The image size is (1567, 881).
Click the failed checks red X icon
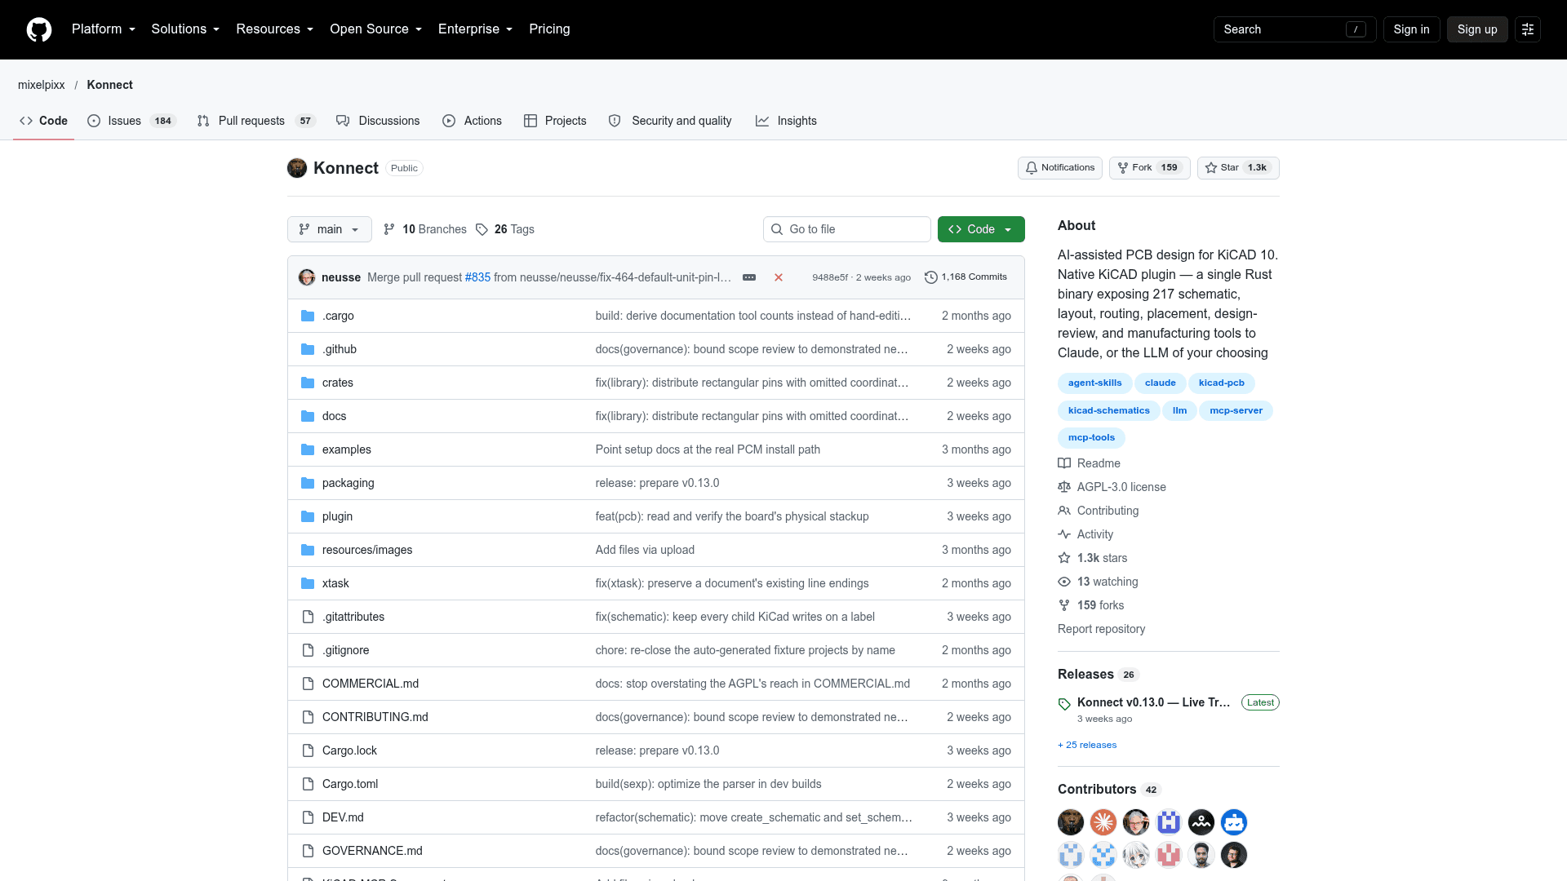779,277
